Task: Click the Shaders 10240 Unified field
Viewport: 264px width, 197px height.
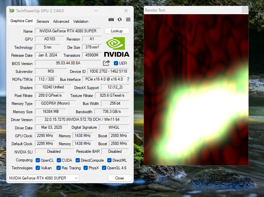Action: tap(53, 87)
